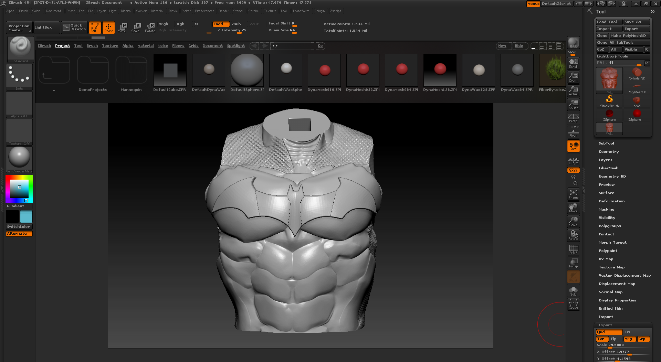Select the right-shelf Move navigation icon
The width and height of the screenshot is (661, 362).
[x=573, y=208]
